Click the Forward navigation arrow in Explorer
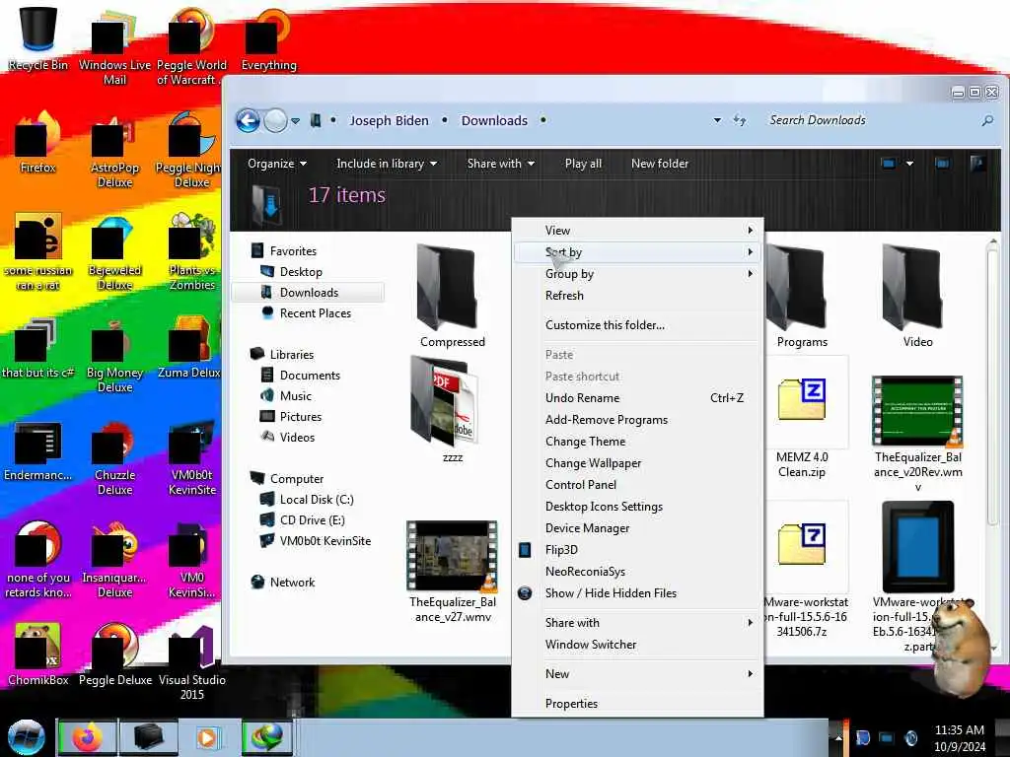Screen dimensions: 1010x757 click(x=276, y=120)
